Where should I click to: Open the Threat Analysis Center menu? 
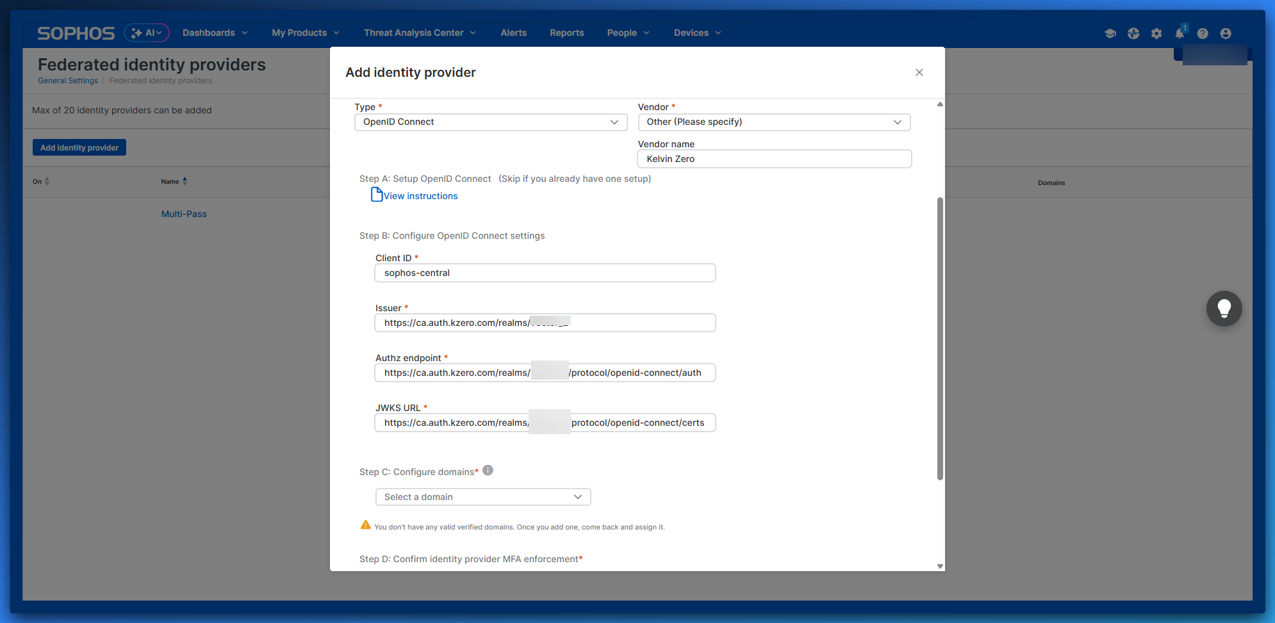click(420, 33)
